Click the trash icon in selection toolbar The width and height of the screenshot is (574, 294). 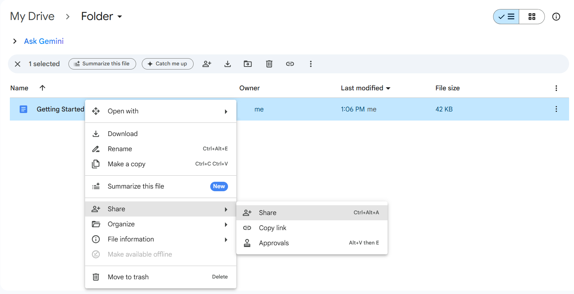pyautogui.click(x=269, y=64)
